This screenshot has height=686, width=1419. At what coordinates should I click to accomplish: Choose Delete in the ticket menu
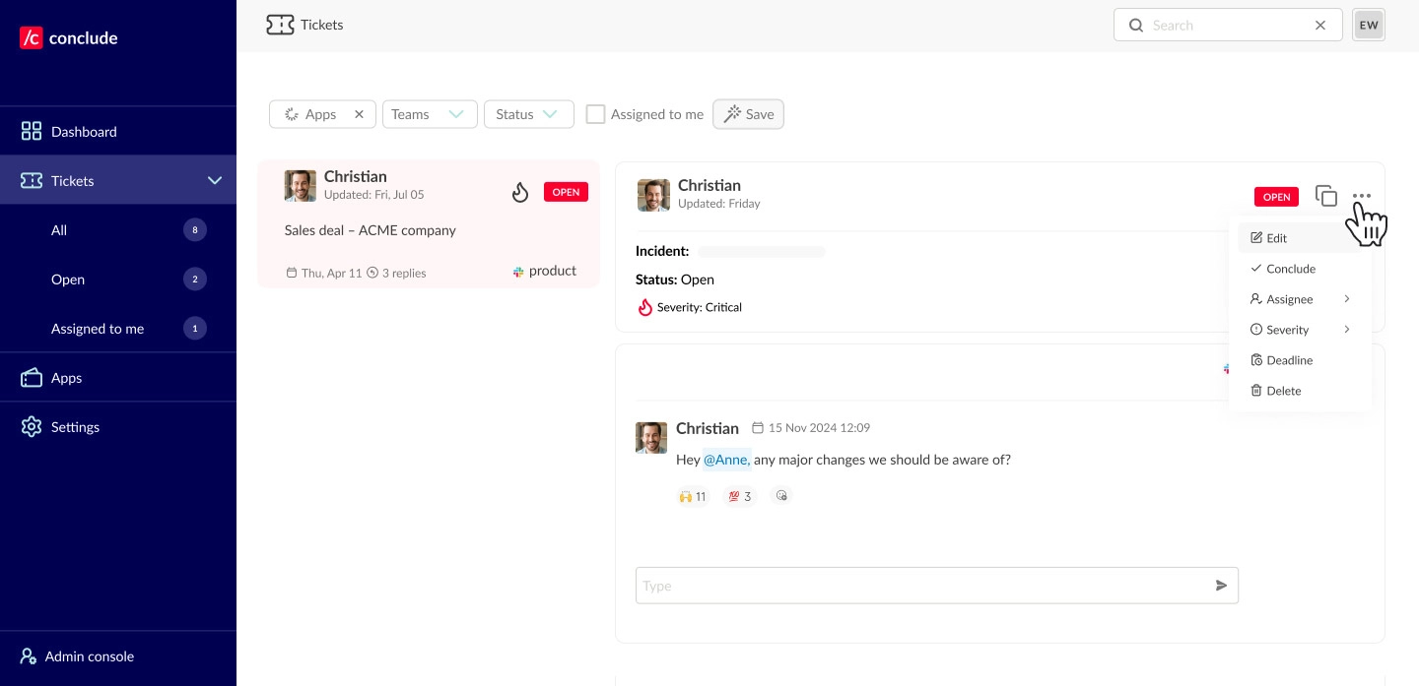1283,391
